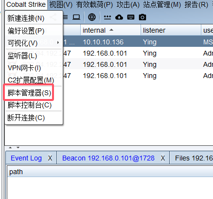Open the credentials password icon
Screen dimensions: 213x199
click(x=107, y=17)
